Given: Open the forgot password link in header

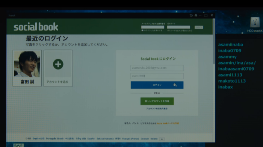Looking at the screenshot, I should (x=180, y=31).
